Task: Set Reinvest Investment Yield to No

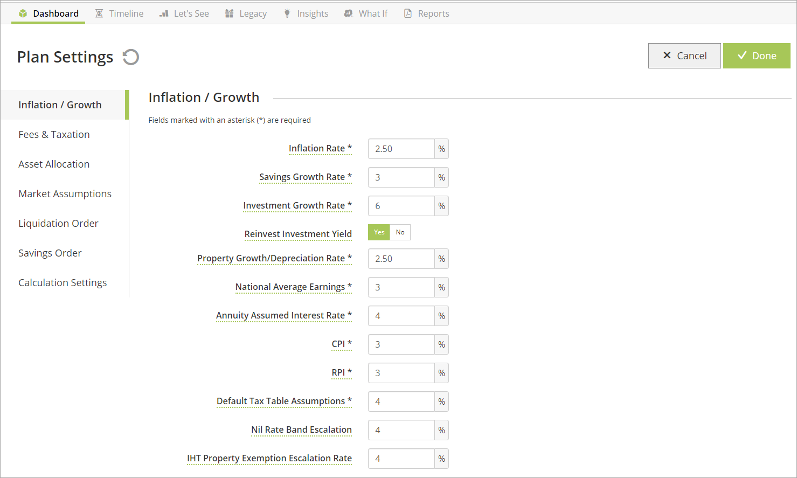Action: click(x=400, y=232)
